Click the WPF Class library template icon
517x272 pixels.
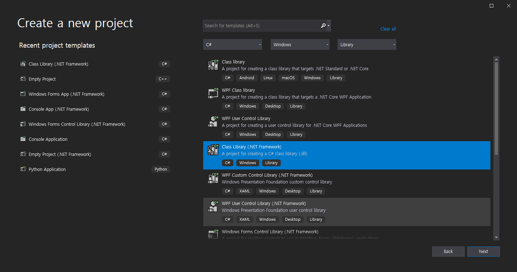(213, 93)
